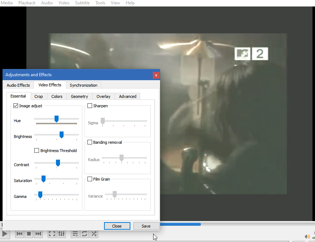Open the Playback menu

[x=27, y=3]
